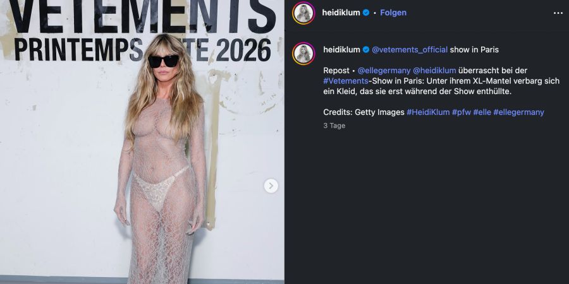
Task: Open heidiklum's story from the header avatar
Action: (303, 13)
